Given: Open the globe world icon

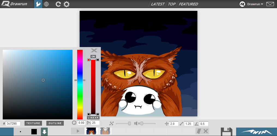Looking at the screenshot, I should point(46,4).
